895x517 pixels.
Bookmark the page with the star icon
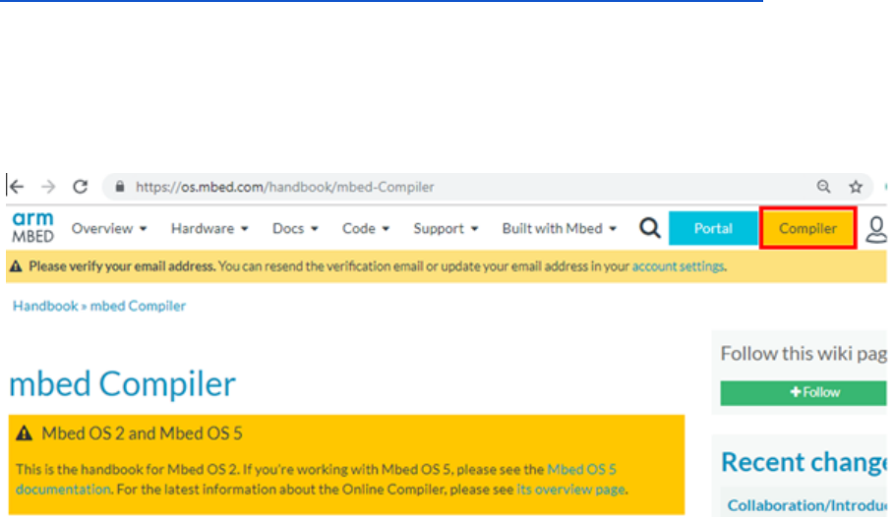855,187
